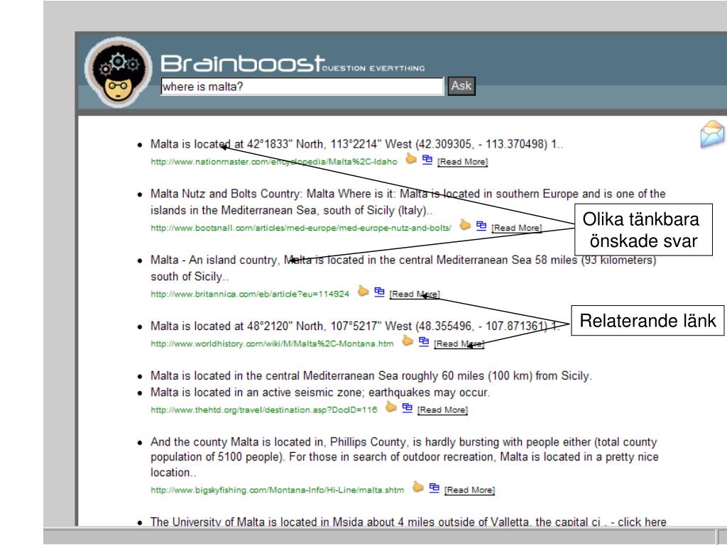
Task: Open the thehtd.org travel destination link
Action: (264, 410)
